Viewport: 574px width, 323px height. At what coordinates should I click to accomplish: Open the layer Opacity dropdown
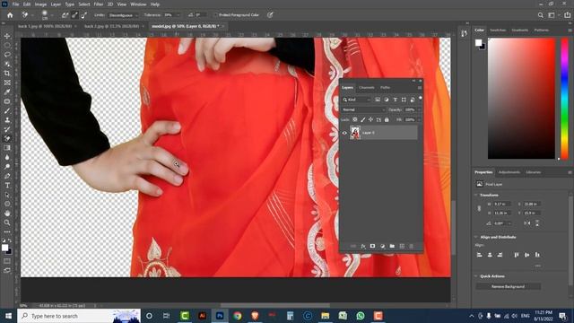[x=419, y=109]
